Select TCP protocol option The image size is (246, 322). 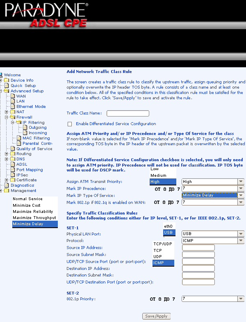[x=164, y=251]
